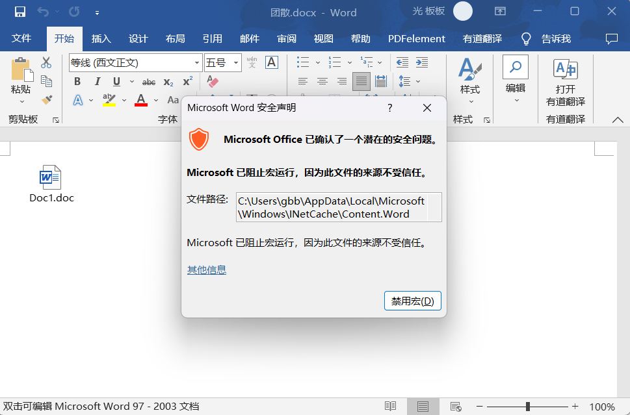Expand the underline style dropdown arrow
The image size is (630, 415).
131,81
